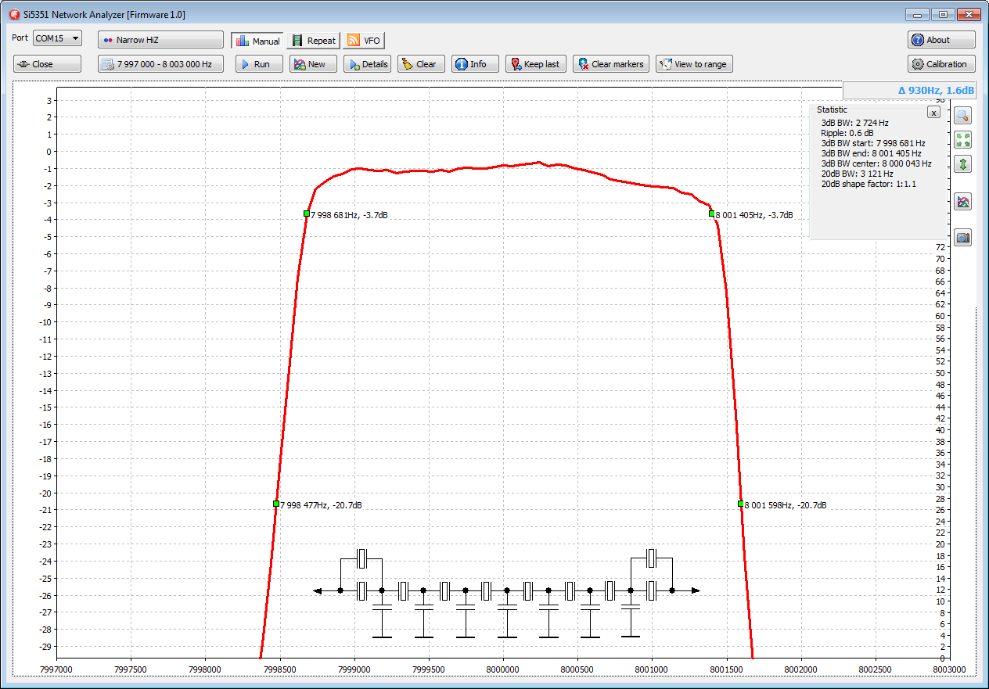Click the Keep last button
989x689 pixels.
(535, 64)
